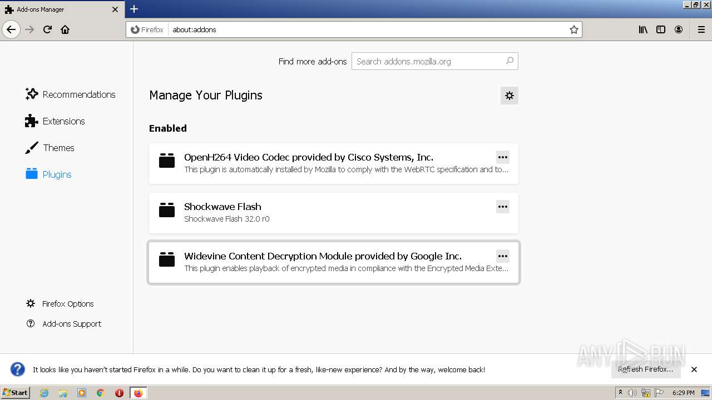Viewport: 712px width, 400px height.
Task: Click the 6:29 PM clock
Action: [x=683, y=393]
